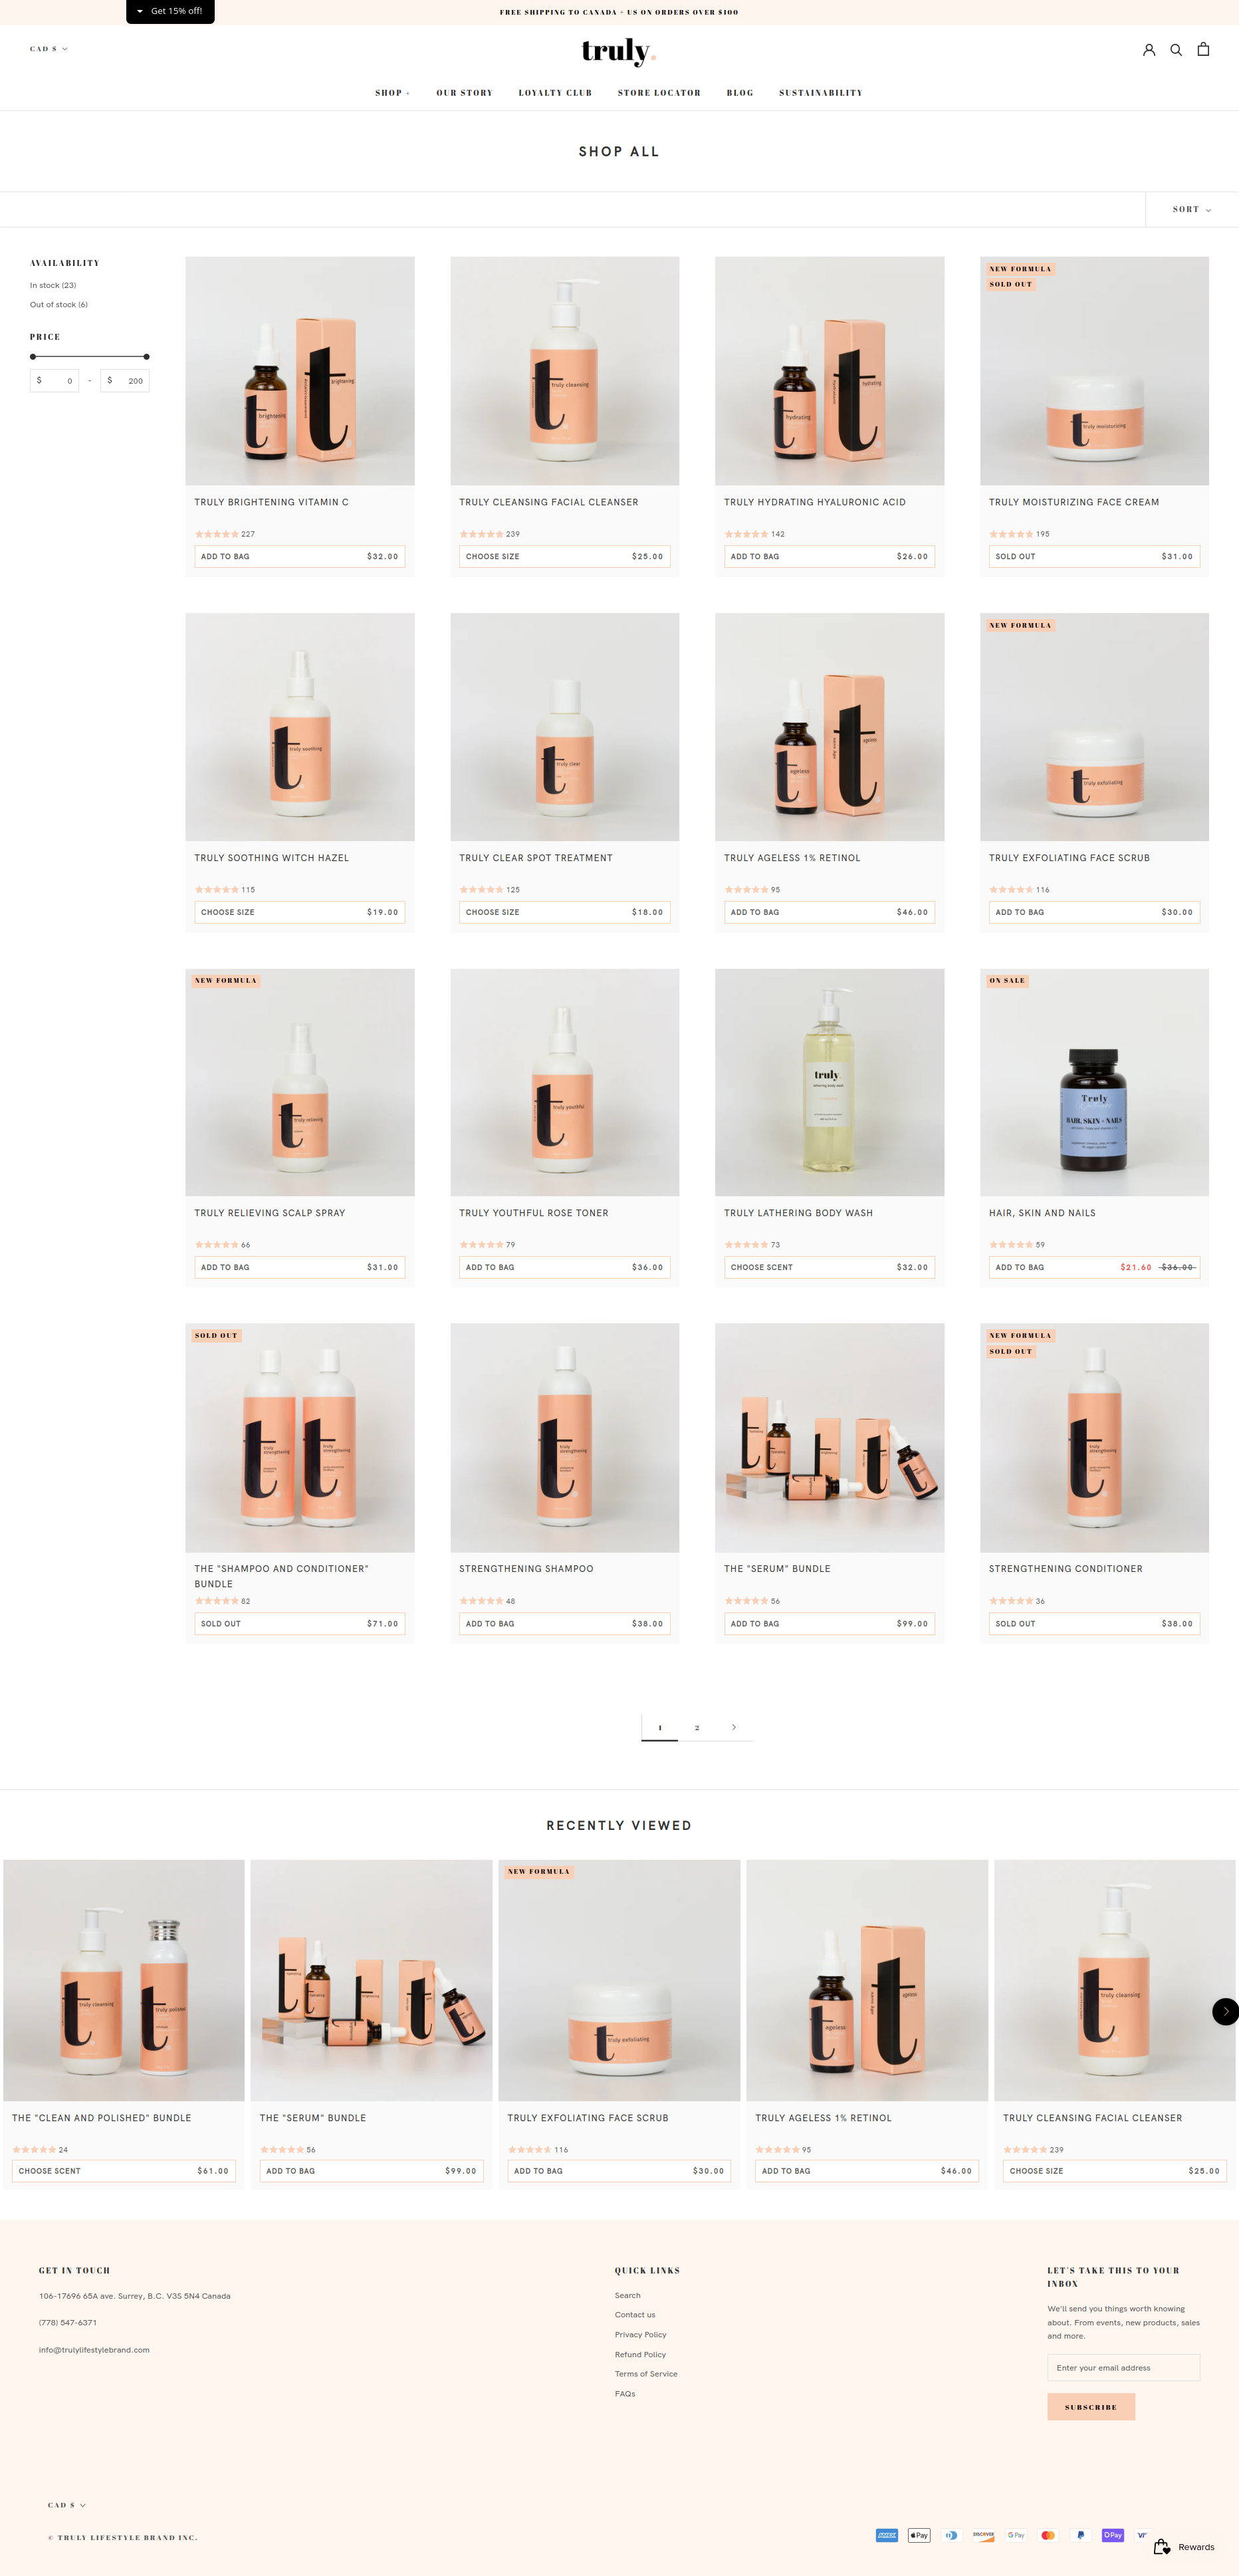Click the email address input field

tap(1123, 2367)
